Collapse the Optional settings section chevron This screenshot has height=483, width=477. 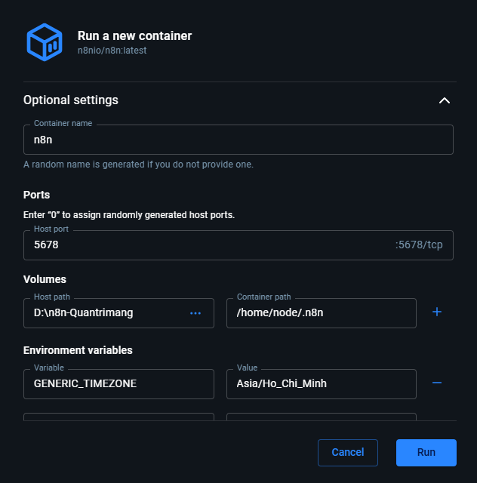[x=445, y=100]
